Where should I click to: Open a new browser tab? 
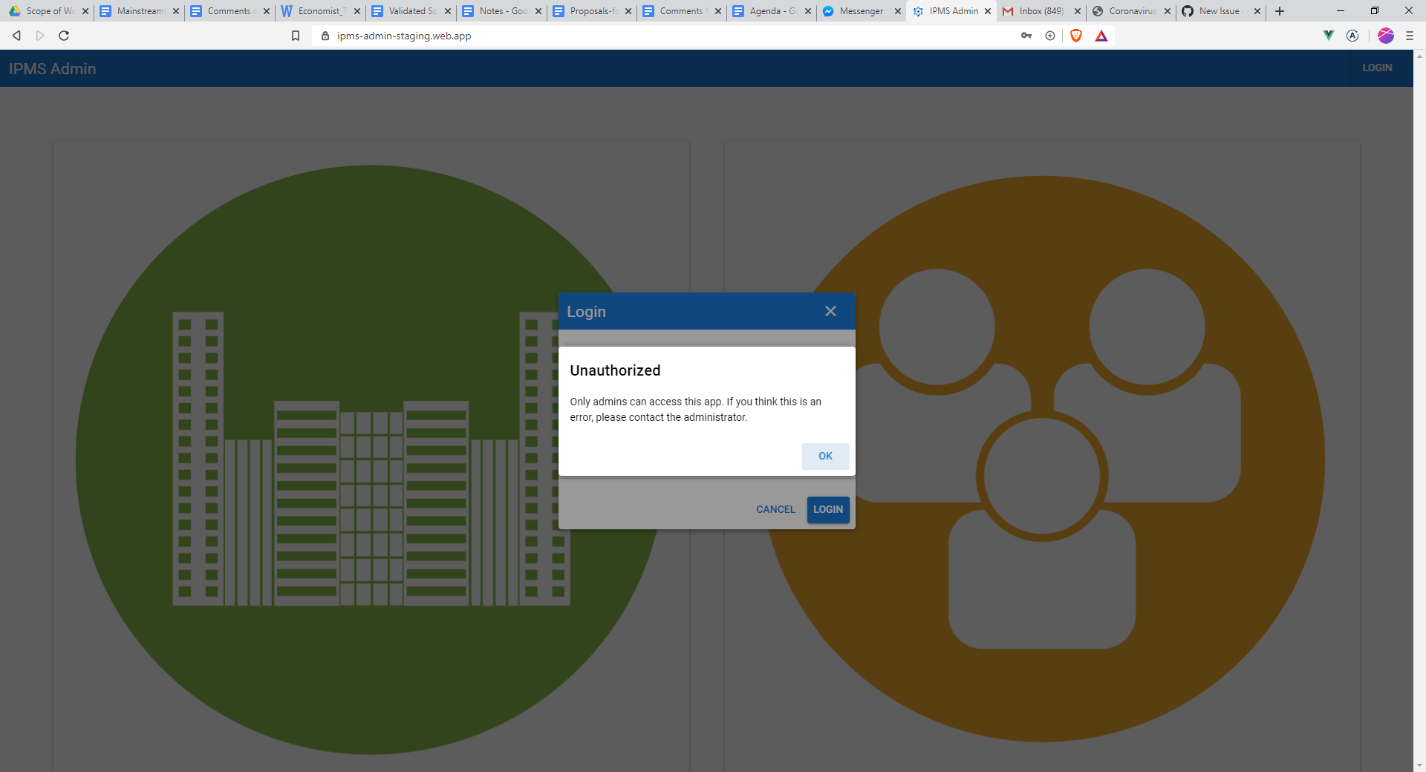[x=1280, y=11]
